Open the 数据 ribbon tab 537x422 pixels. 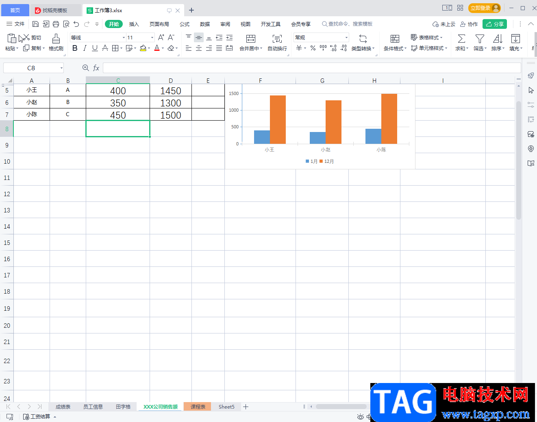tap(205, 24)
